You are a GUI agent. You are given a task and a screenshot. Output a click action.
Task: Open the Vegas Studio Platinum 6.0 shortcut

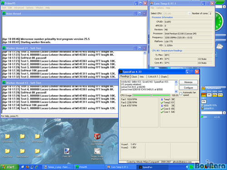click(97, 154)
